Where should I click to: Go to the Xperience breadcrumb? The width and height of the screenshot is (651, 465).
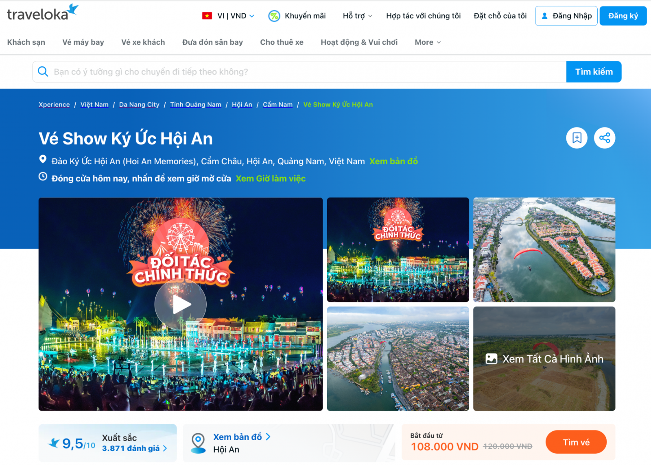(54, 104)
